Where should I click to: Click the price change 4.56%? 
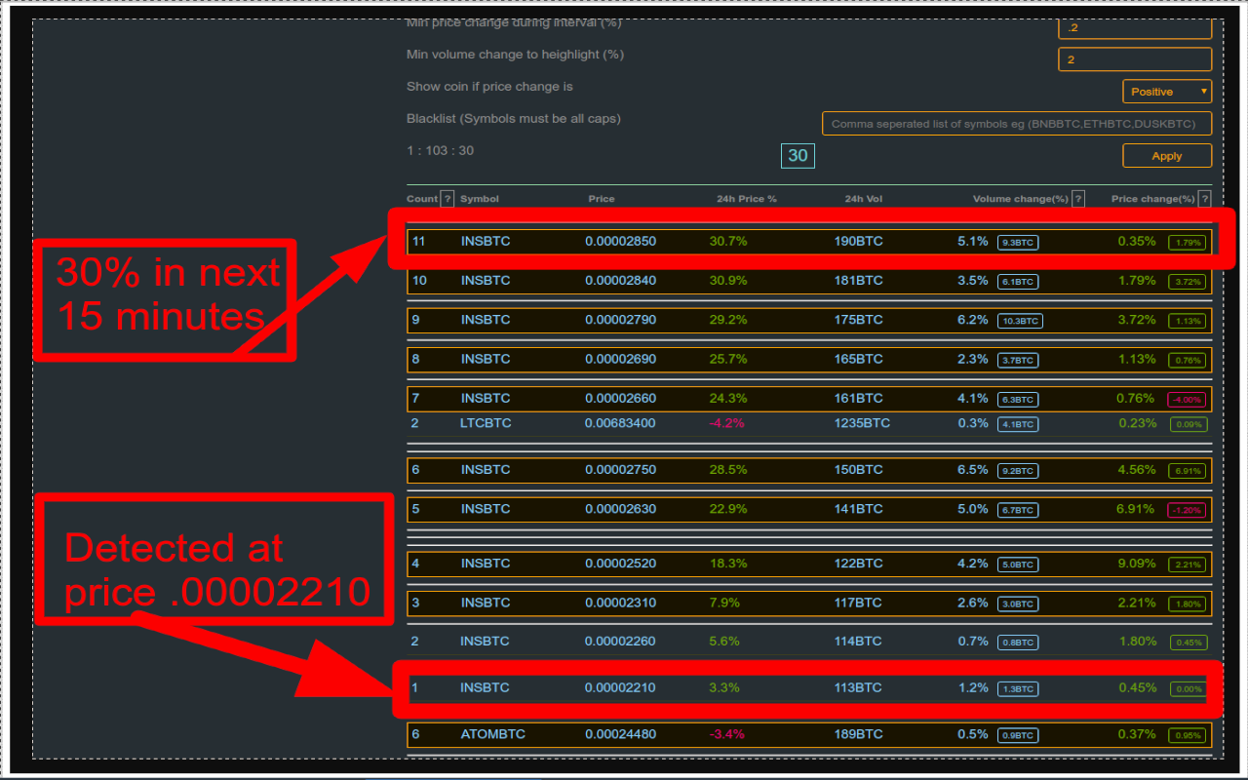pyautogui.click(x=1137, y=470)
